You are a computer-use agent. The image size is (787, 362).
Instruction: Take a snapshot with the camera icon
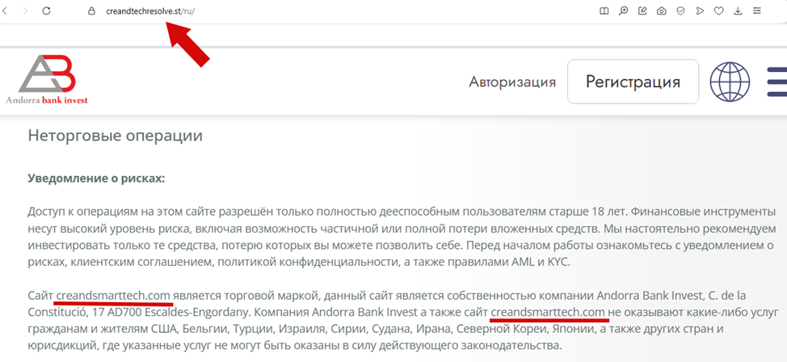[662, 11]
